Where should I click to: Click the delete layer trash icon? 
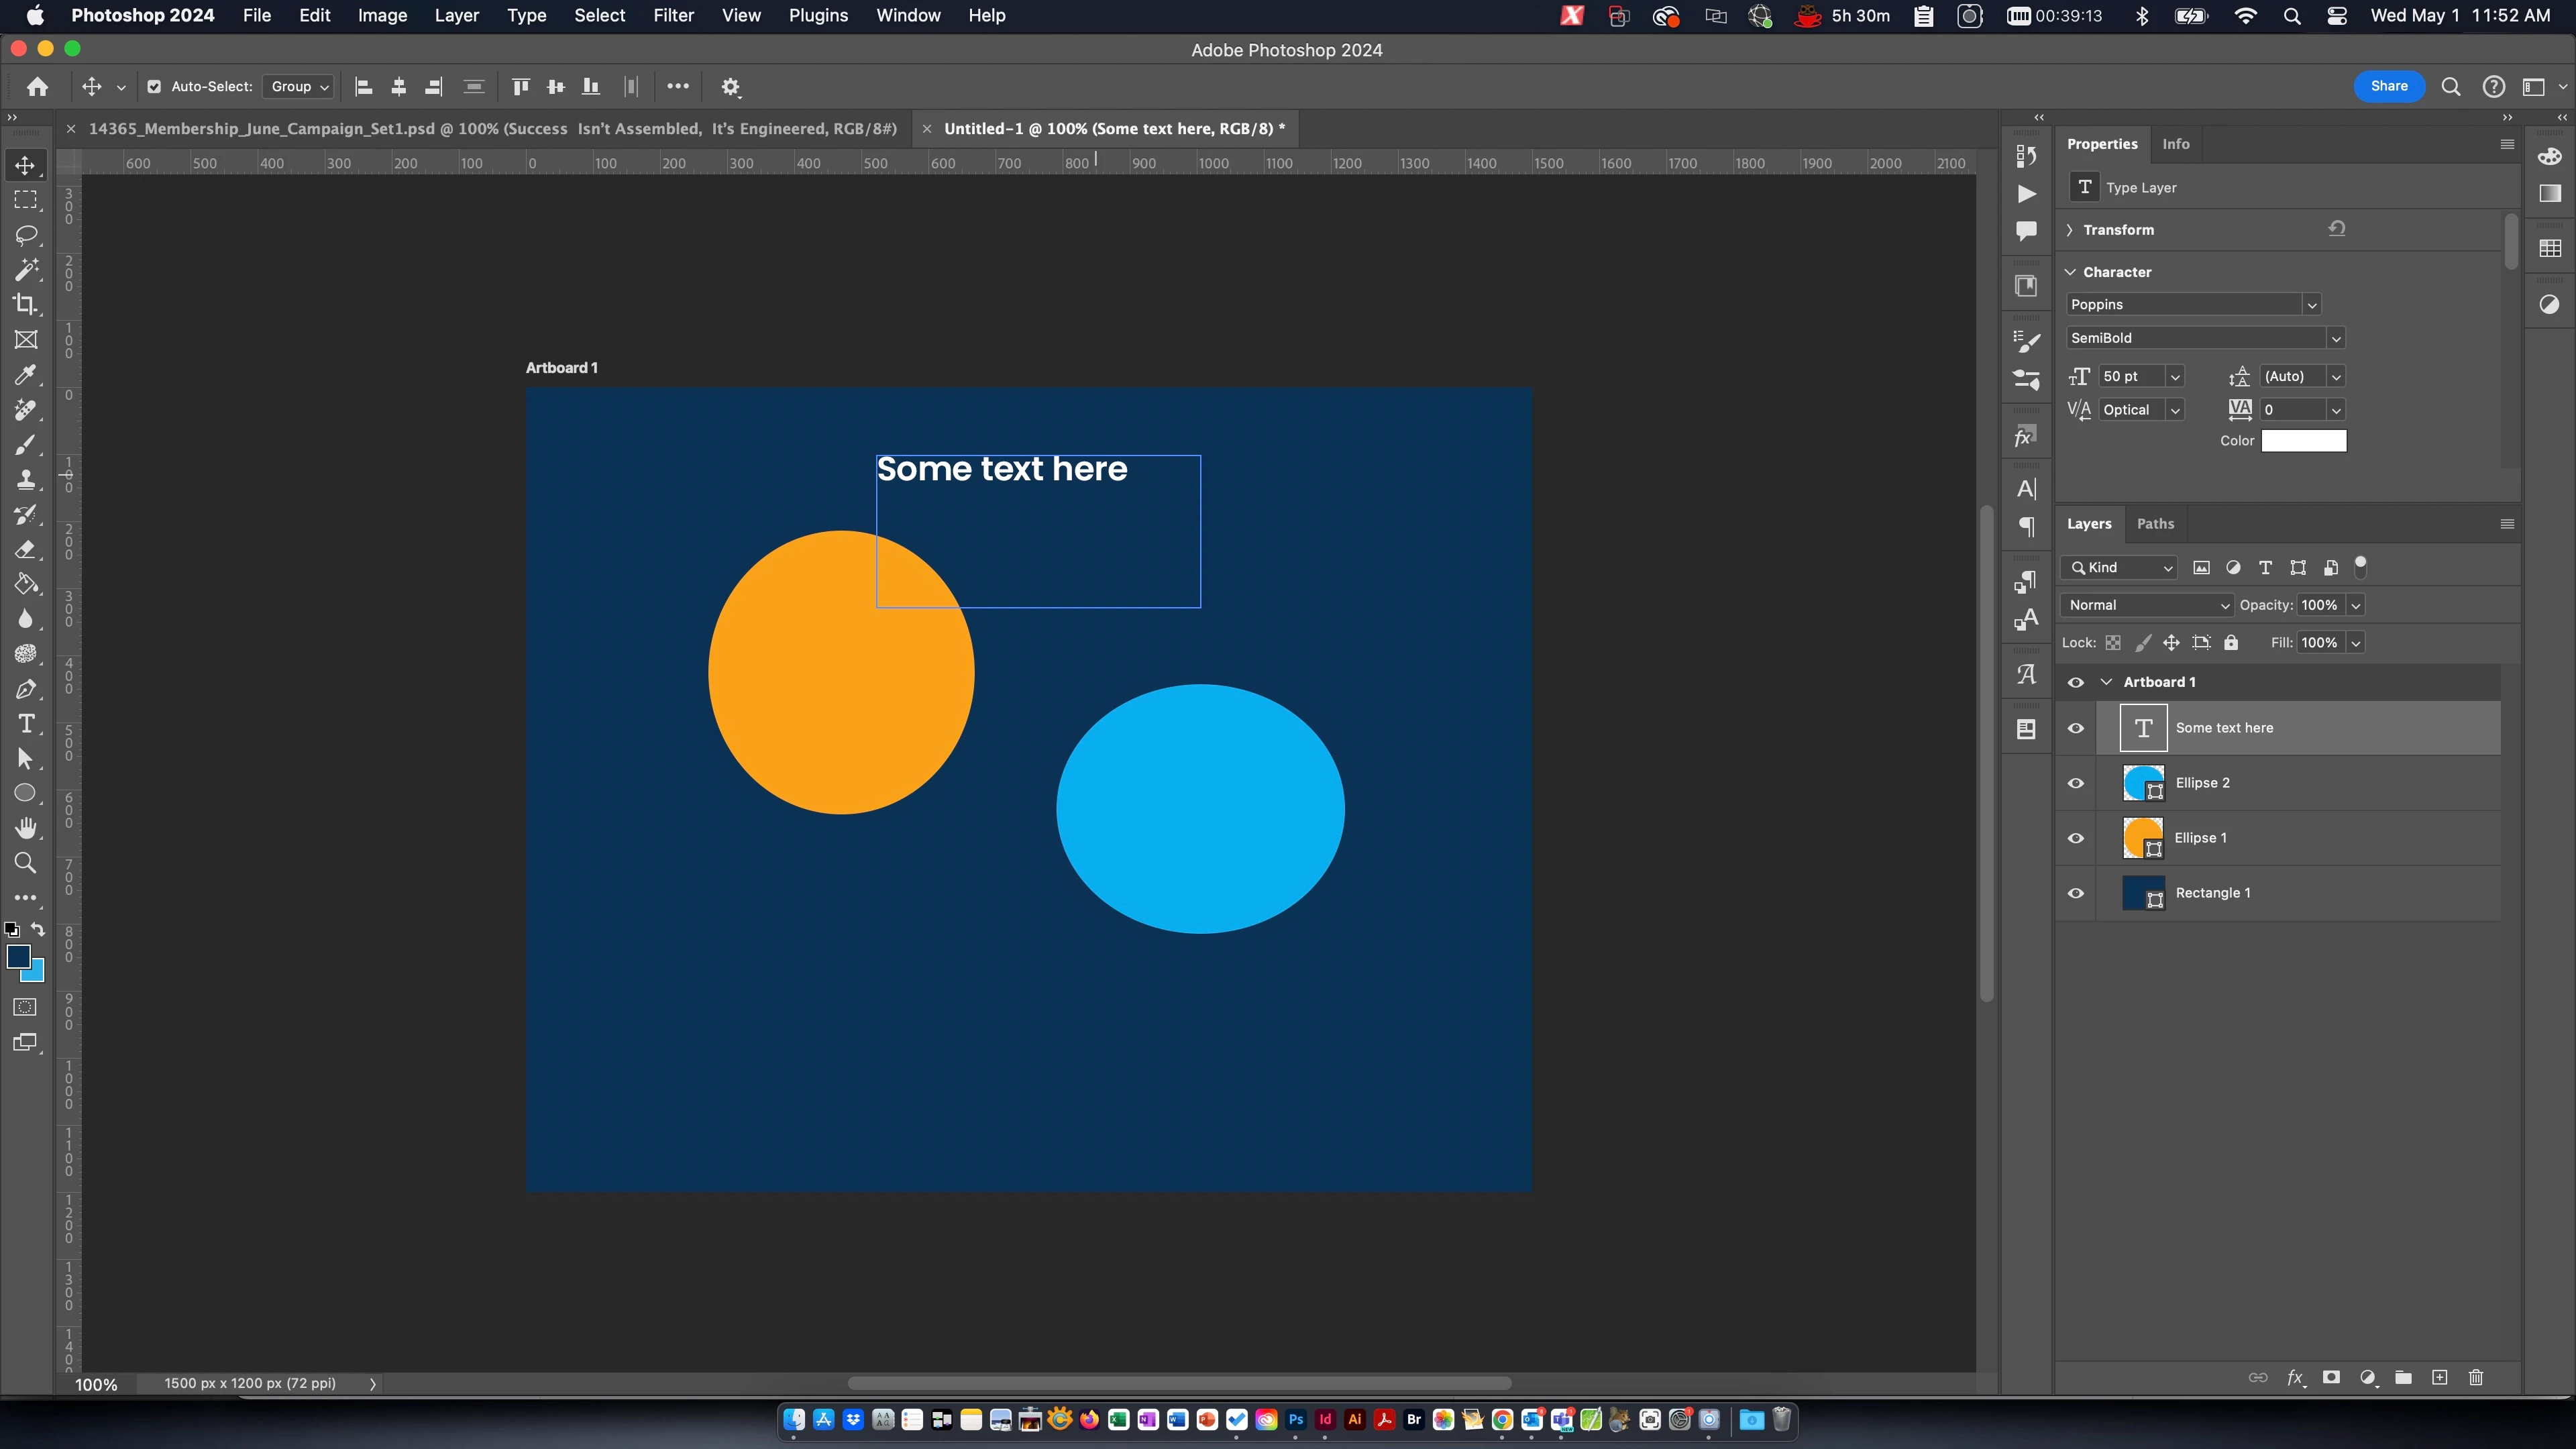point(2475,1377)
